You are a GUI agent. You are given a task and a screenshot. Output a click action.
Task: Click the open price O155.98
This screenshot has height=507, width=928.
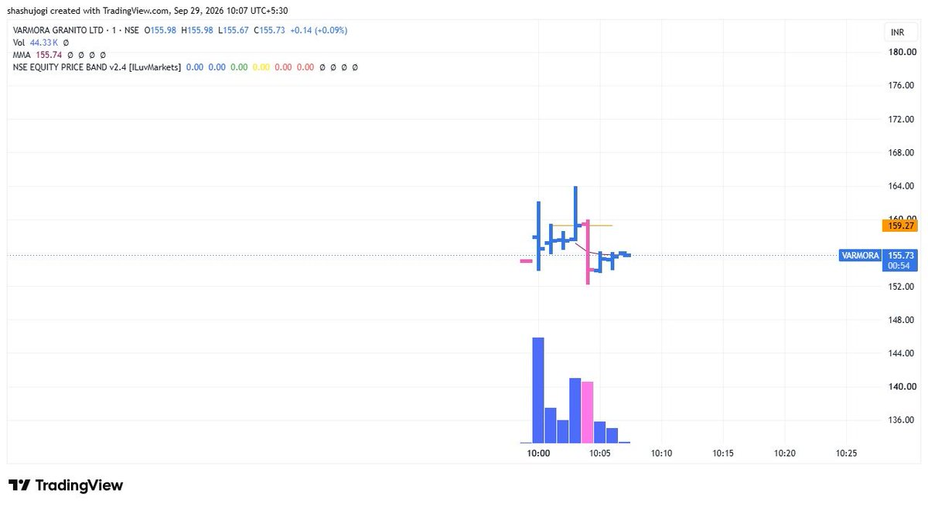[160, 30]
